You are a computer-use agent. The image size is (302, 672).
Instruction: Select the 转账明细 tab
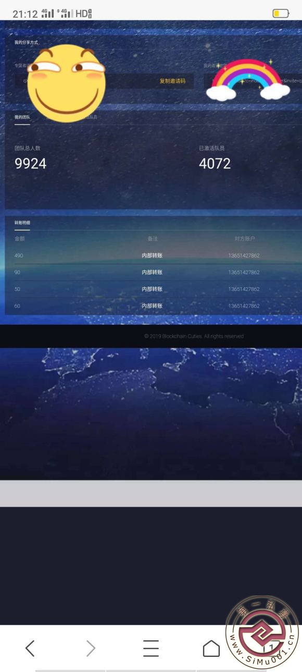pyautogui.click(x=22, y=223)
